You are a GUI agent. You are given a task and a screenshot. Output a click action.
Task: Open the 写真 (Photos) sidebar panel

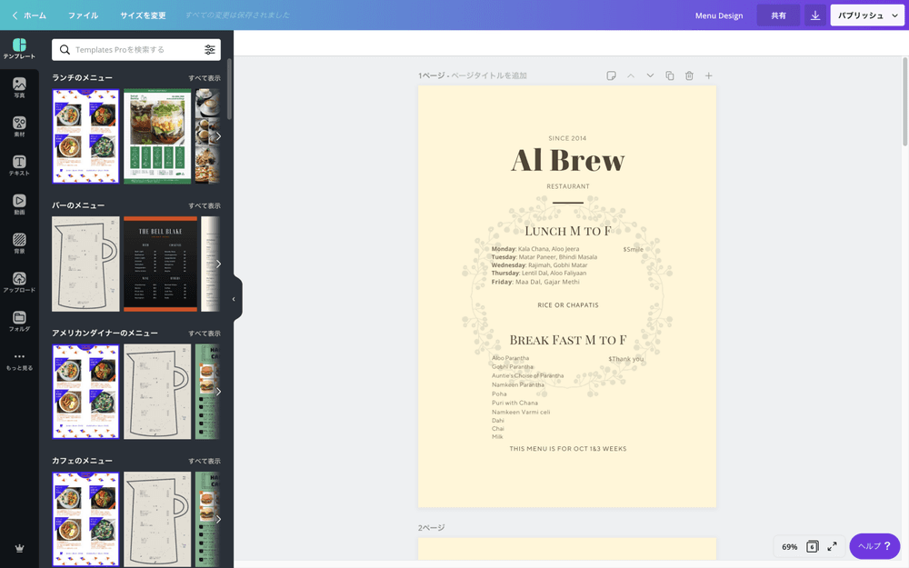point(19,88)
